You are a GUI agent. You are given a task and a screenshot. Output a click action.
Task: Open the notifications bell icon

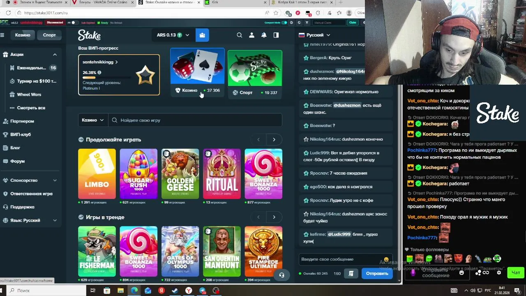[264, 35]
